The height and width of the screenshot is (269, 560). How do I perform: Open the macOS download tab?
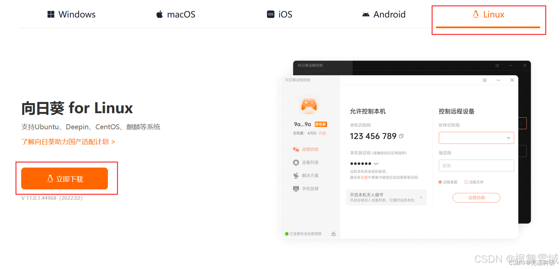(x=175, y=14)
